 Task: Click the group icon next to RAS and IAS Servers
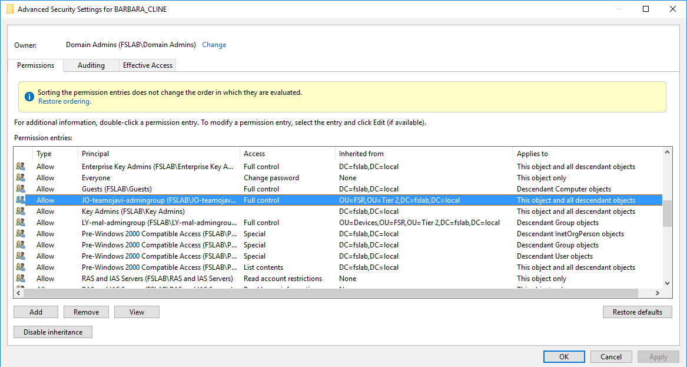(x=19, y=278)
